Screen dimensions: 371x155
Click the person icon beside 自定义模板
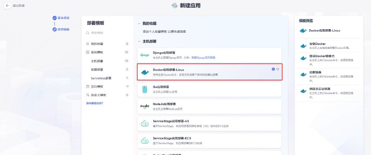tap(88, 95)
